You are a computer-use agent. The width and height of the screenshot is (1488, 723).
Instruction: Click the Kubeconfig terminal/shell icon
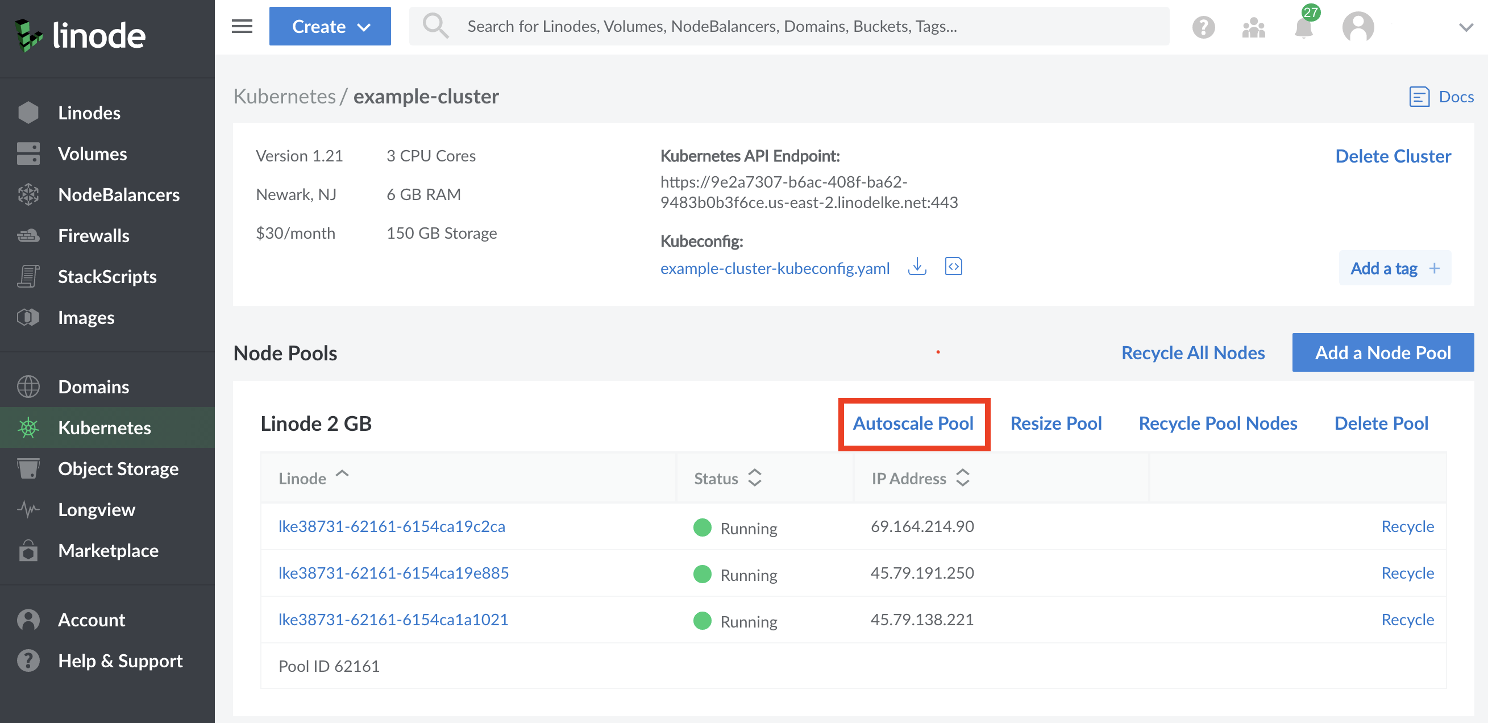[x=953, y=268]
